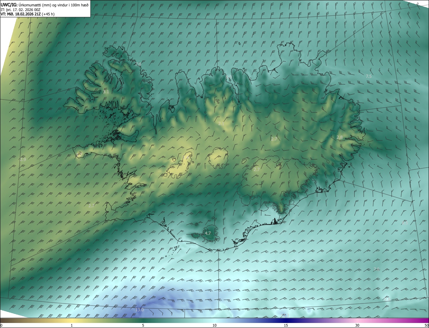Click the valid time 'VT: Mið. 18.02.2026 21Z (+45 h)'
Image resolution: width=429 pixels, height=328 pixels.
point(27,14)
